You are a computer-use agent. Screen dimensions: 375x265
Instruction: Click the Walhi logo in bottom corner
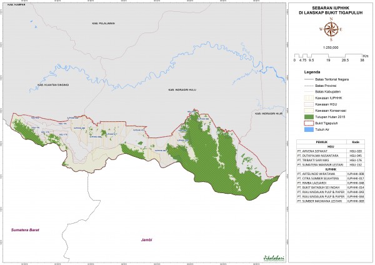270,256
